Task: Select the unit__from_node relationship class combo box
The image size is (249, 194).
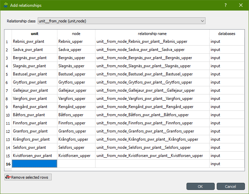Action: pos(122,21)
